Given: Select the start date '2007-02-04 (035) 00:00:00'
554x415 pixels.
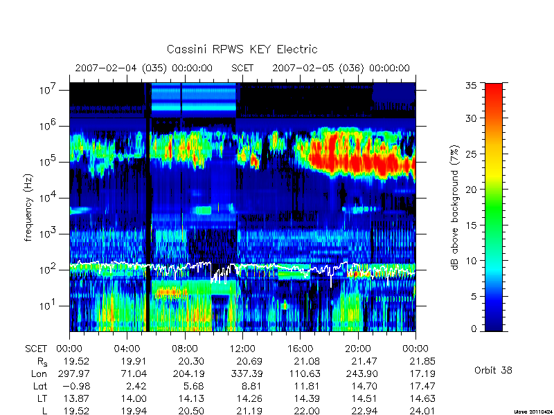Looking at the screenshot, I should pyautogui.click(x=144, y=68).
